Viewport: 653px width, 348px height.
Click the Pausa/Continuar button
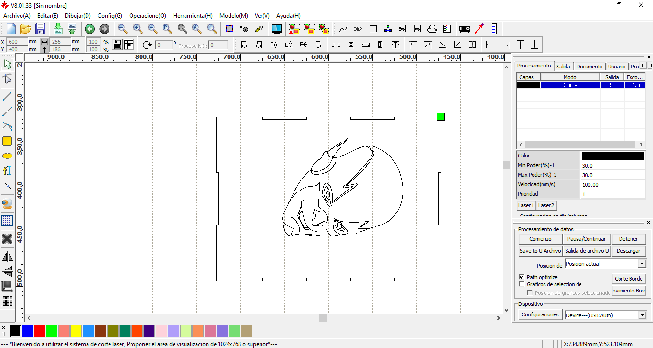coord(587,239)
